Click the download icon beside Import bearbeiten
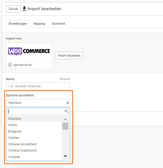The height and width of the screenshot is (168, 163). 24,9
